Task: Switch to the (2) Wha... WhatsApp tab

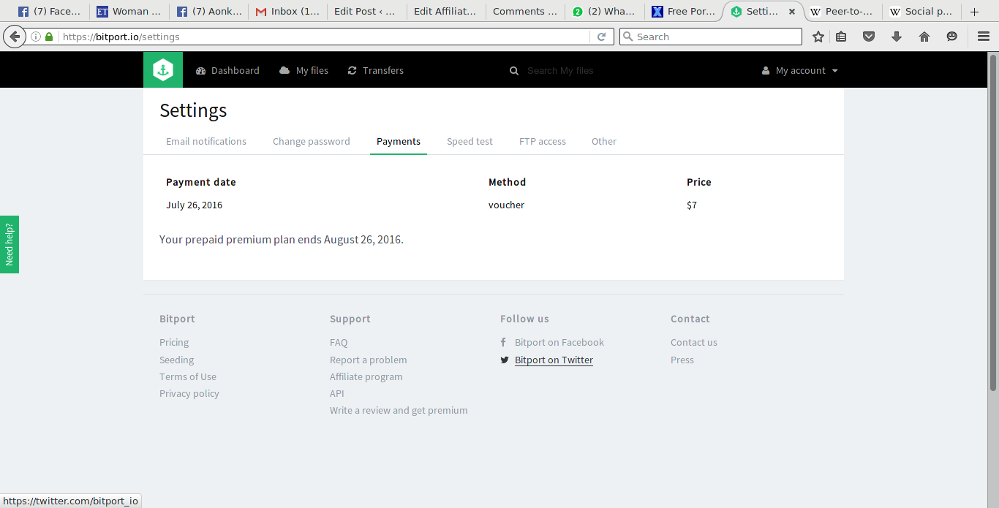Action: click(604, 12)
